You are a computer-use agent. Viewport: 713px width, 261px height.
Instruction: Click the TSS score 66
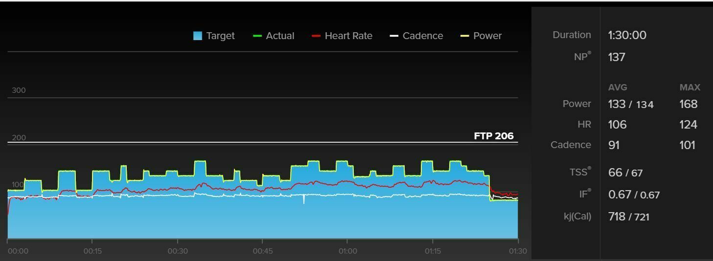pyautogui.click(x=615, y=173)
